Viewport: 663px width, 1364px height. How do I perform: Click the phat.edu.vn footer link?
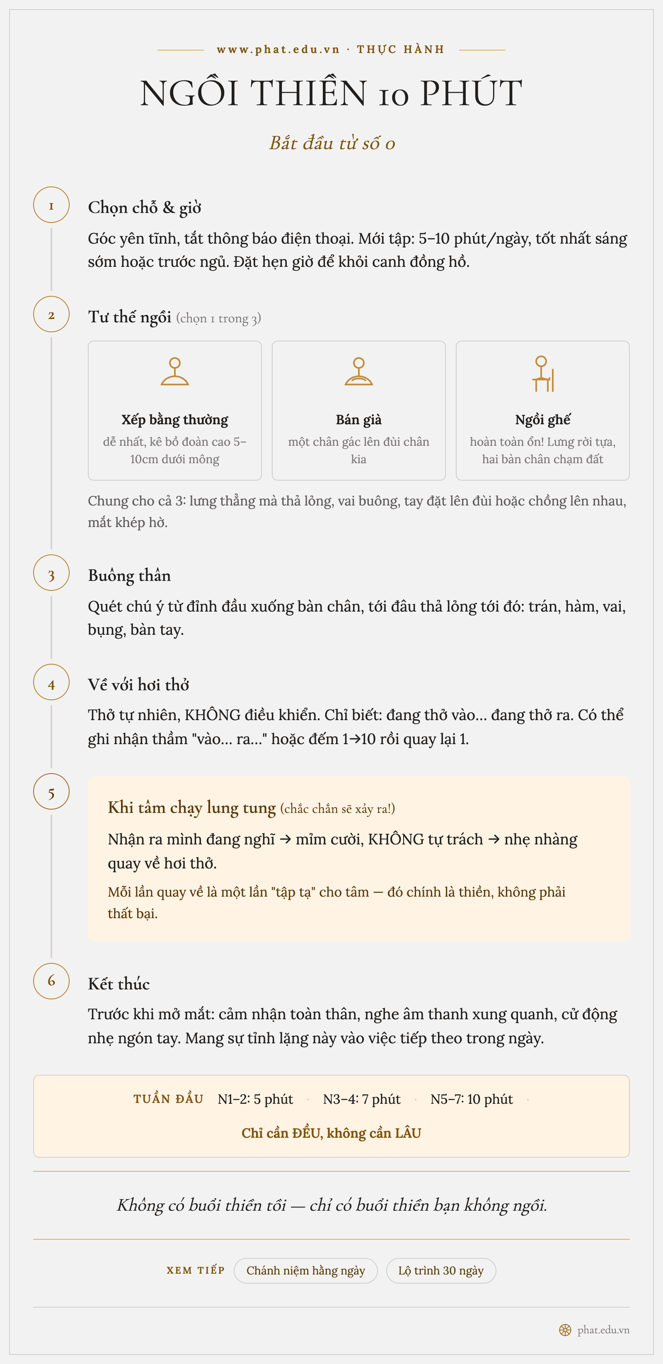[x=603, y=1330]
